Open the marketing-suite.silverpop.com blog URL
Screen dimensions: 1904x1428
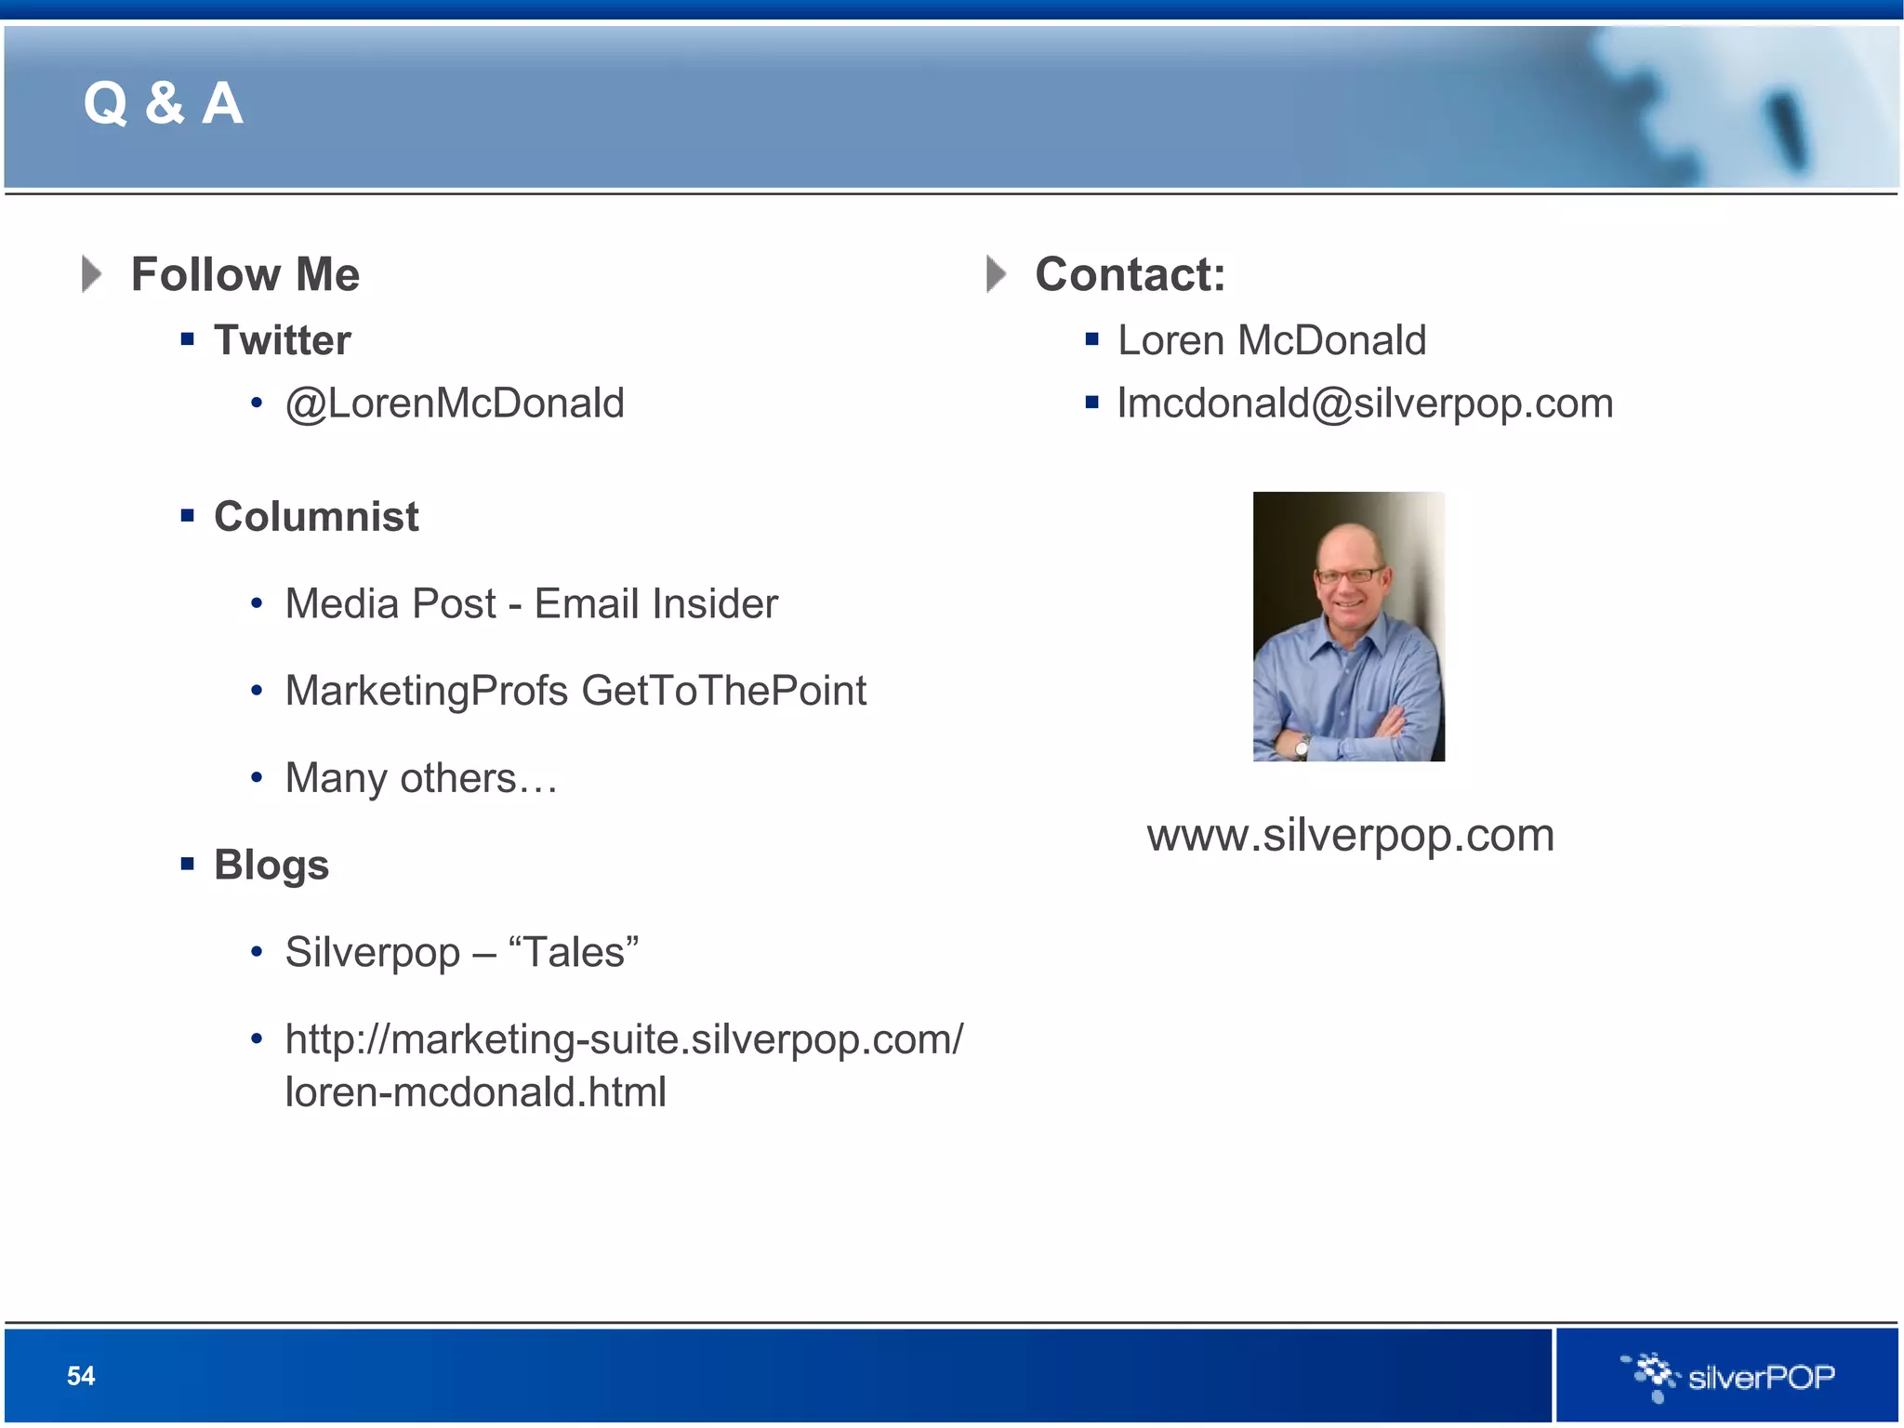[625, 1065]
